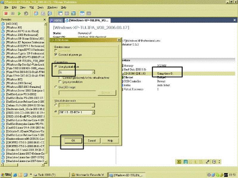Screen dimensions: 238x178
Task: Switch to Macromedia Fireworks taskbar window
Action: [x=89, y=175]
